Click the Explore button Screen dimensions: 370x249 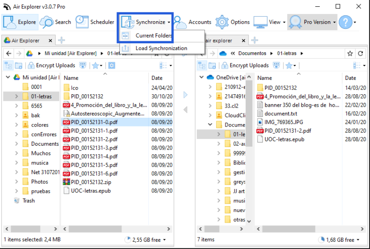(x=20, y=22)
